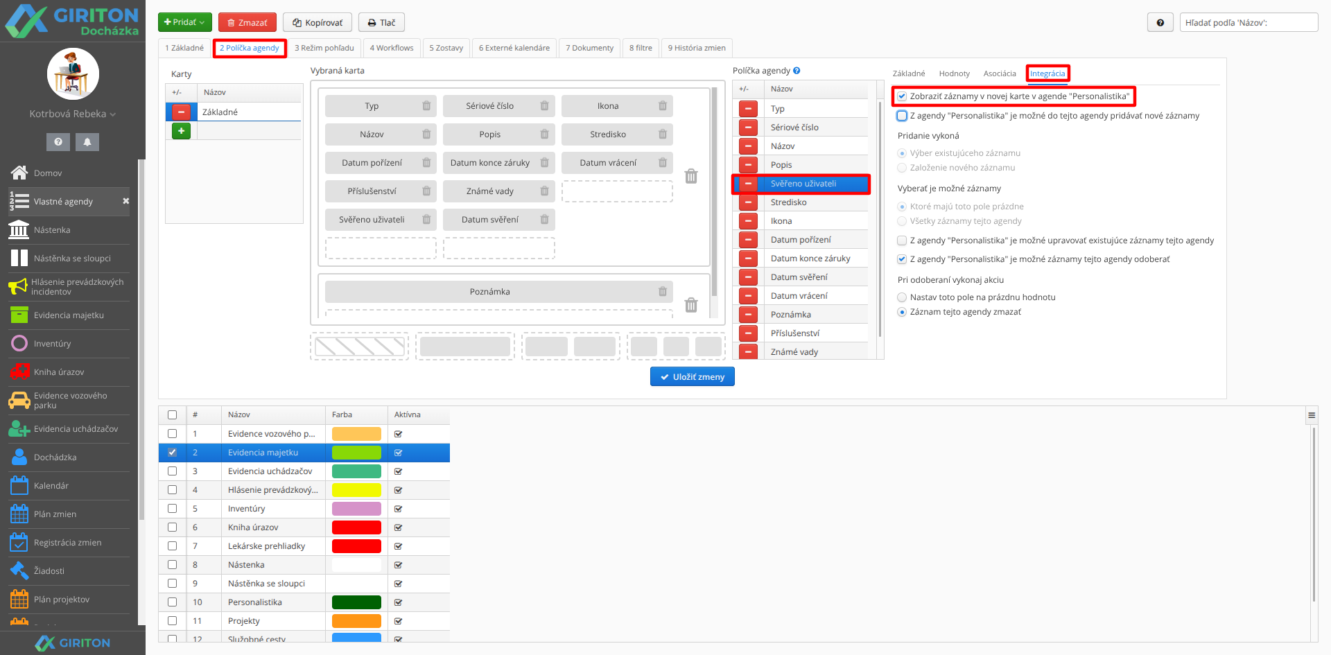Close the Vlastné agendy sidebar item
Screen dimensions: 1331x655
[125, 201]
